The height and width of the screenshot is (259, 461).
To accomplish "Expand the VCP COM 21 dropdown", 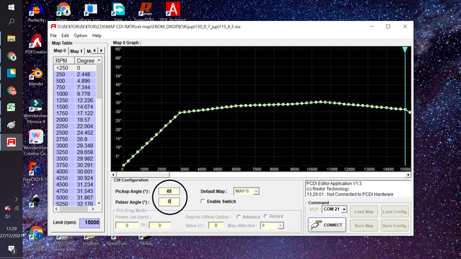I will click(344, 209).
